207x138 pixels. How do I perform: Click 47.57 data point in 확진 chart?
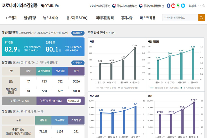pos(194,102)
